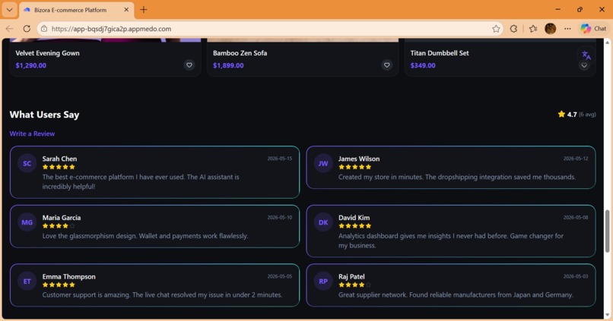Click the vertical page scrollbar thumb

click(x=607, y=231)
